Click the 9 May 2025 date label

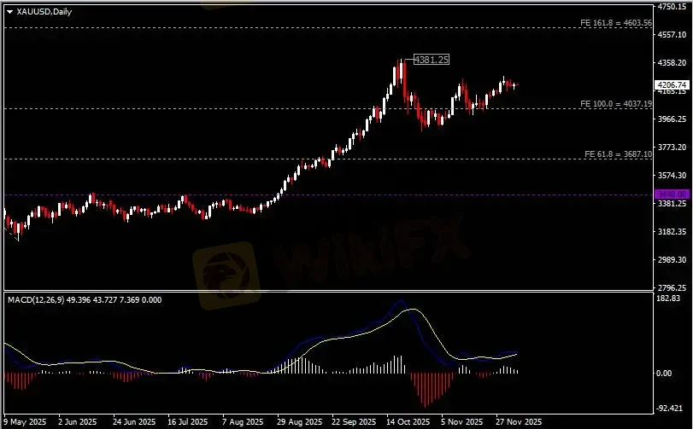[26, 421]
